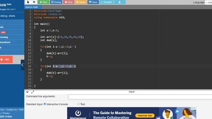Click the red plus share counter button

coord(6,59)
